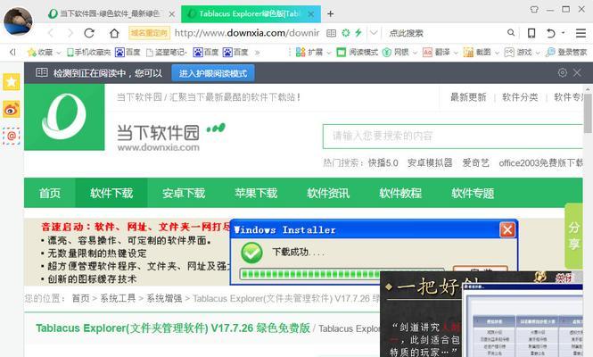This screenshot has width=593, height=357.
Task: Expand the 收藏 dropdown arrow
Action: click(x=58, y=53)
